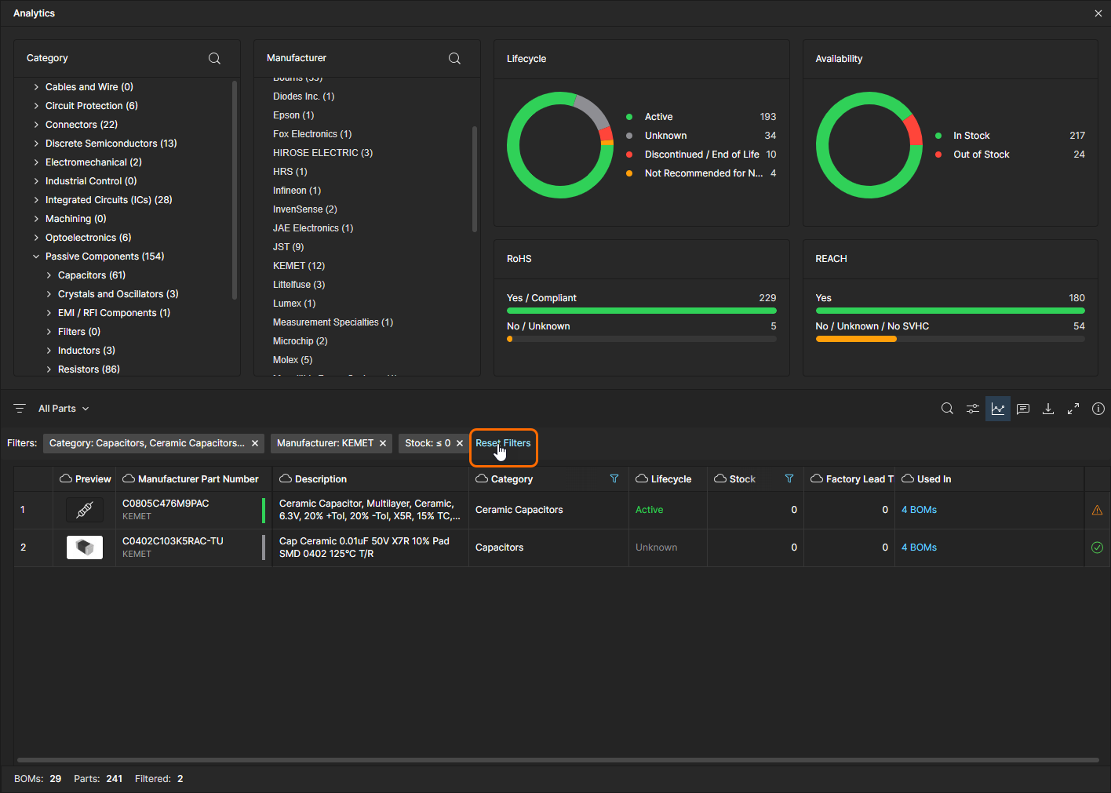Open the table filter settings sliders icon
Viewport: 1111px width, 793px height.
(x=972, y=409)
